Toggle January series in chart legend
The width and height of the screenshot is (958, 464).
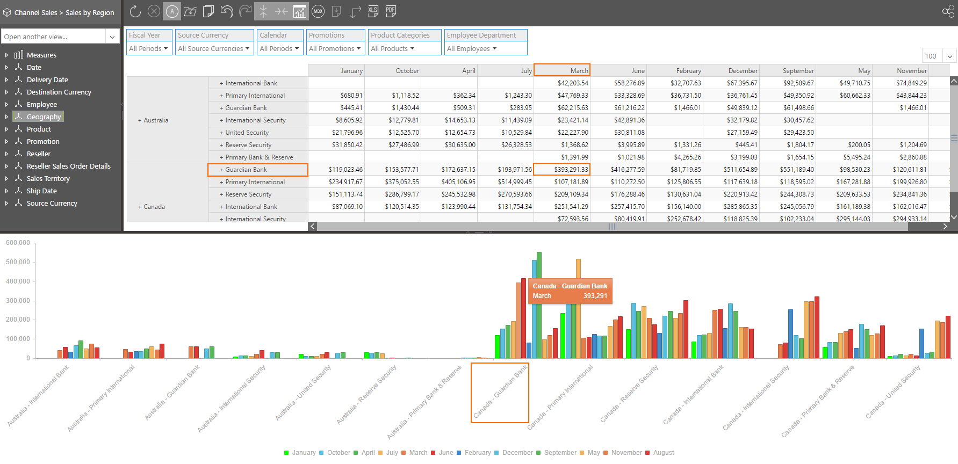(x=300, y=453)
